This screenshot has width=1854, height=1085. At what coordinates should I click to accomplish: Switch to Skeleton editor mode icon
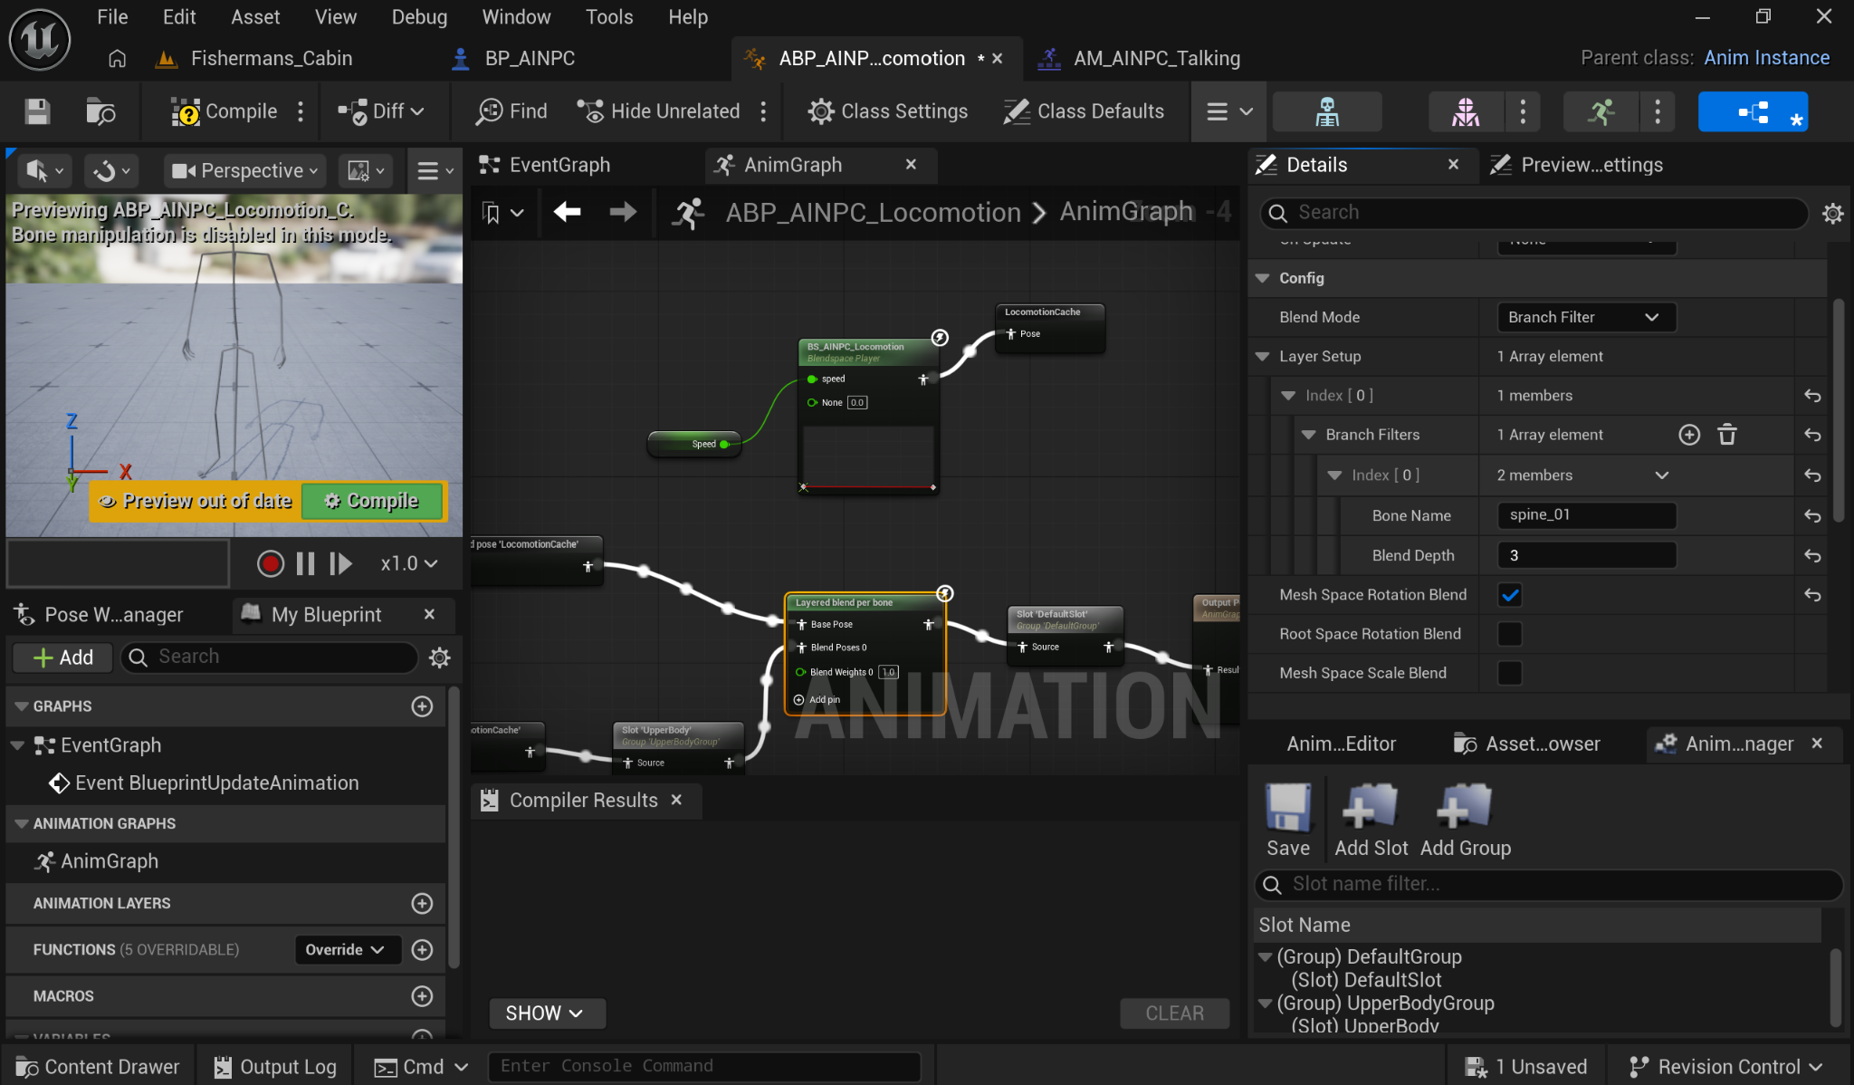1327,111
